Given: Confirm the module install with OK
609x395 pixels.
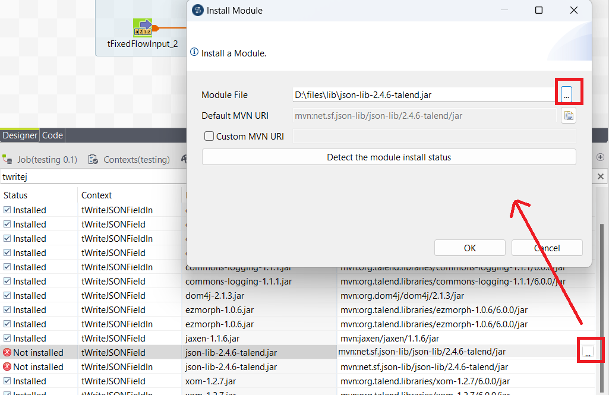Looking at the screenshot, I should pyautogui.click(x=469, y=248).
